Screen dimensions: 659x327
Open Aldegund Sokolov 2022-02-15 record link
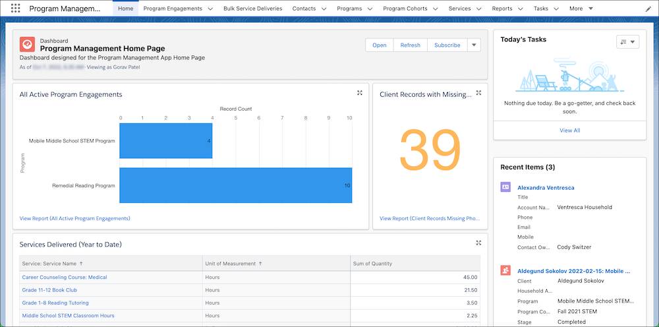574,271
